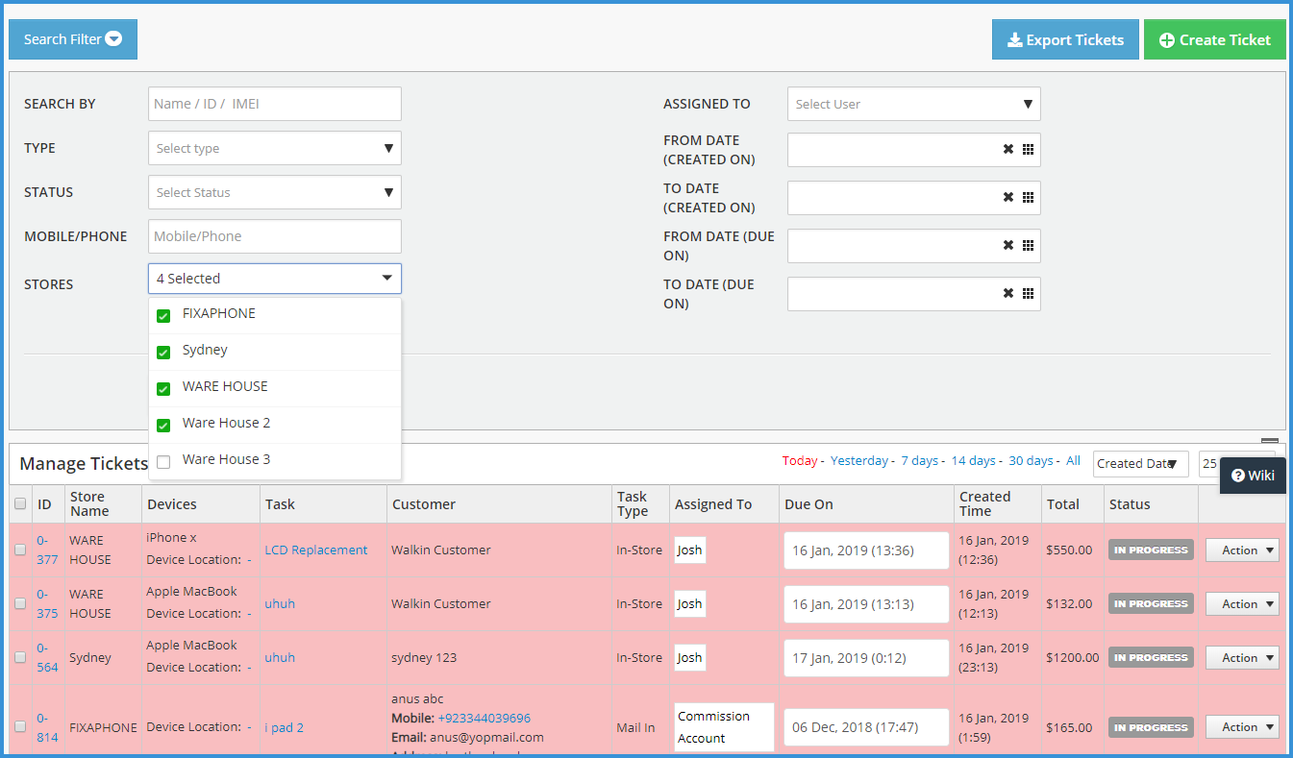Filter tickets by 30 days

click(x=1031, y=461)
